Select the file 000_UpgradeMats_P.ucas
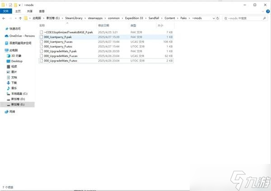Viewport: 271px width, 191px height. 106,56
